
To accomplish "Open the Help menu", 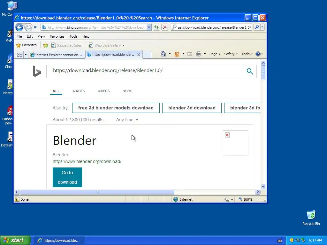I will click(x=86, y=36).
